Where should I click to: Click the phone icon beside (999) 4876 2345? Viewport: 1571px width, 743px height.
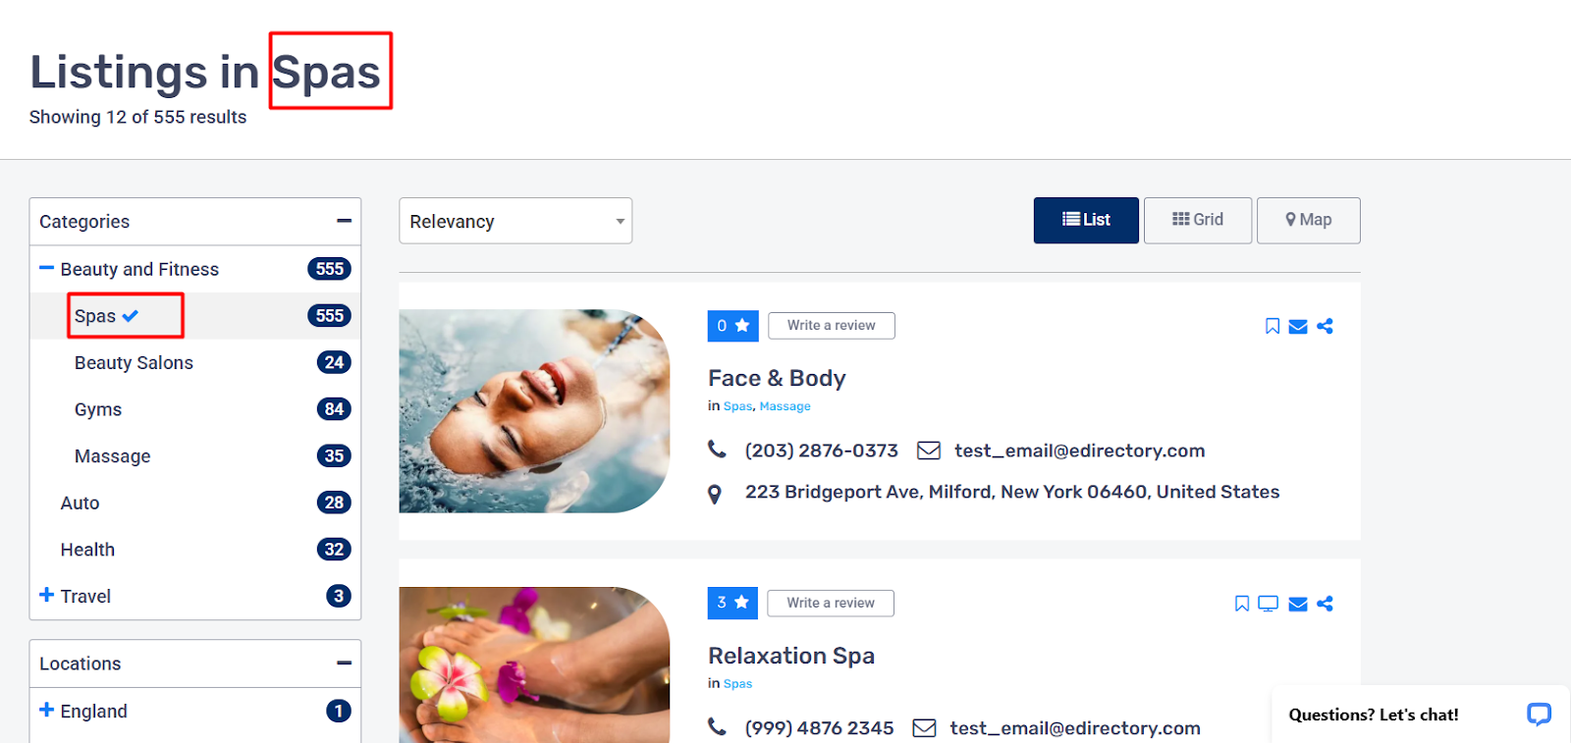pos(717,727)
